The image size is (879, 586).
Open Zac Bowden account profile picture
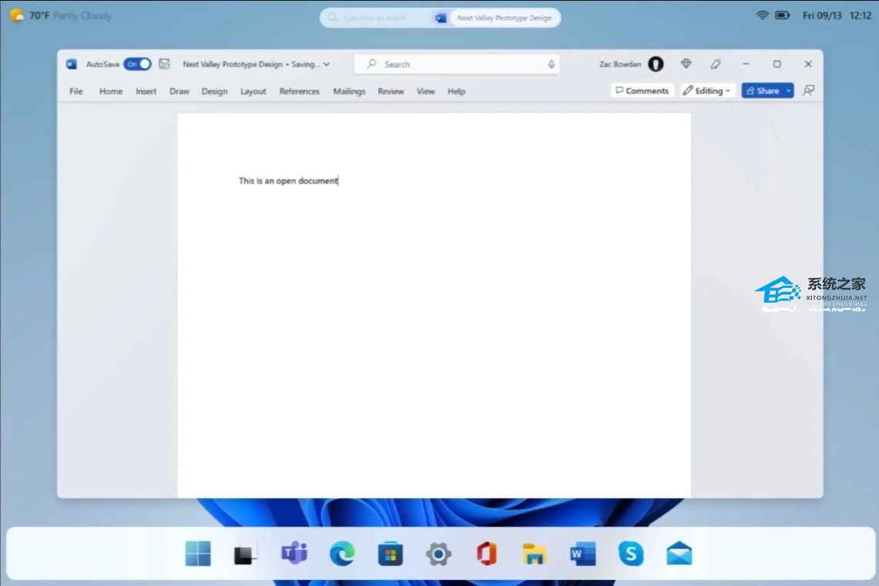point(656,64)
